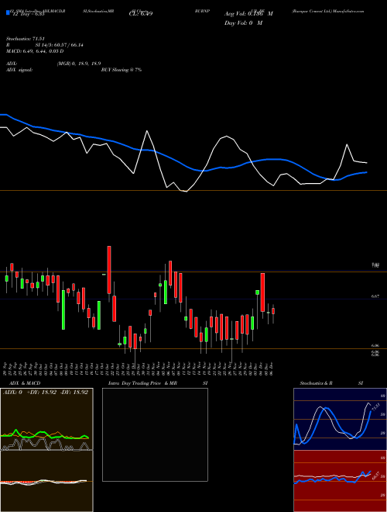Click the 6.06 price axis label above orange line

375,345
